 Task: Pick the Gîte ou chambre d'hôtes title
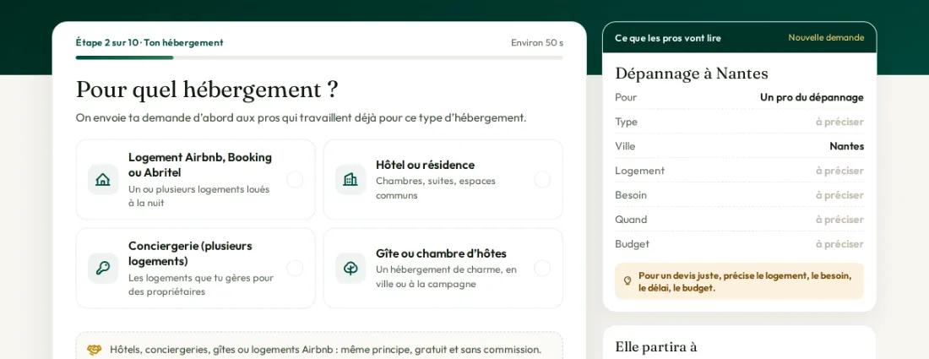[x=441, y=253]
